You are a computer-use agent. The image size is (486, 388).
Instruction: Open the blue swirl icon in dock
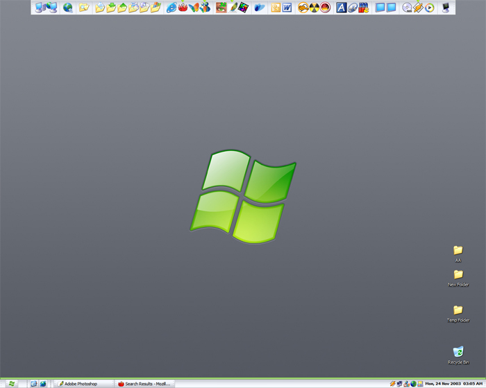[x=260, y=8]
